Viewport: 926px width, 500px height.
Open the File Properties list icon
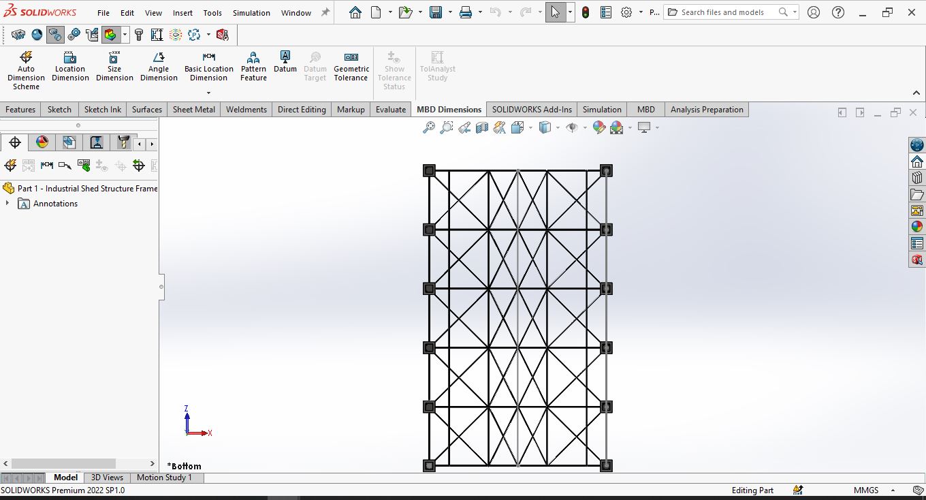606,12
